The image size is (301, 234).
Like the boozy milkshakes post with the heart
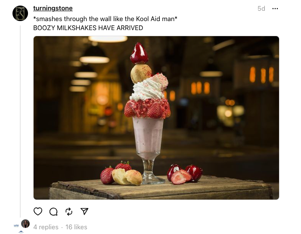tap(38, 211)
